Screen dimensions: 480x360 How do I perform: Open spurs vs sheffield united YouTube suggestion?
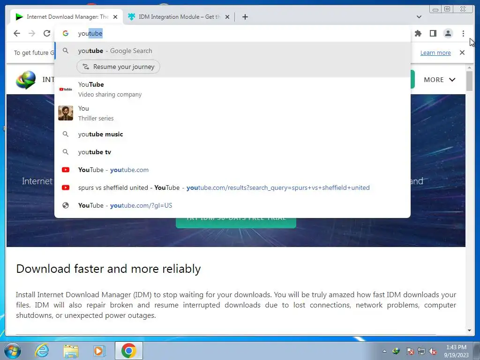coord(232,187)
